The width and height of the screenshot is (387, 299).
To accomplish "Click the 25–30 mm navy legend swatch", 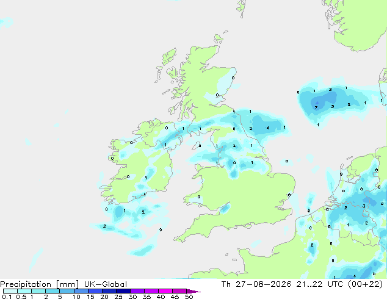I will 123,291.
